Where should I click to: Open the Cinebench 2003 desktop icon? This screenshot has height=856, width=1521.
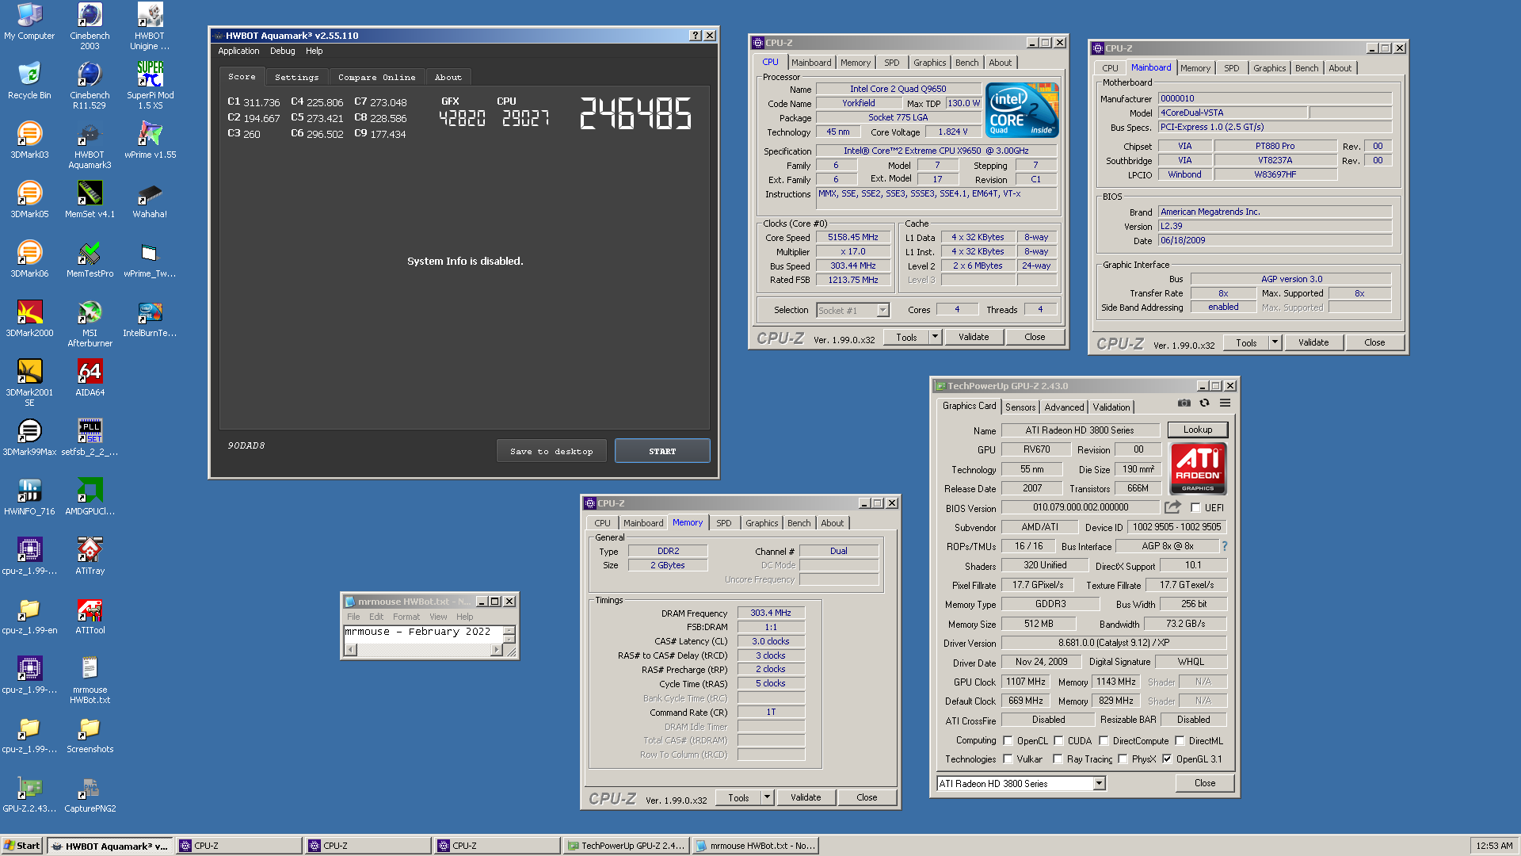pyautogui.click(x=90, y=25)
